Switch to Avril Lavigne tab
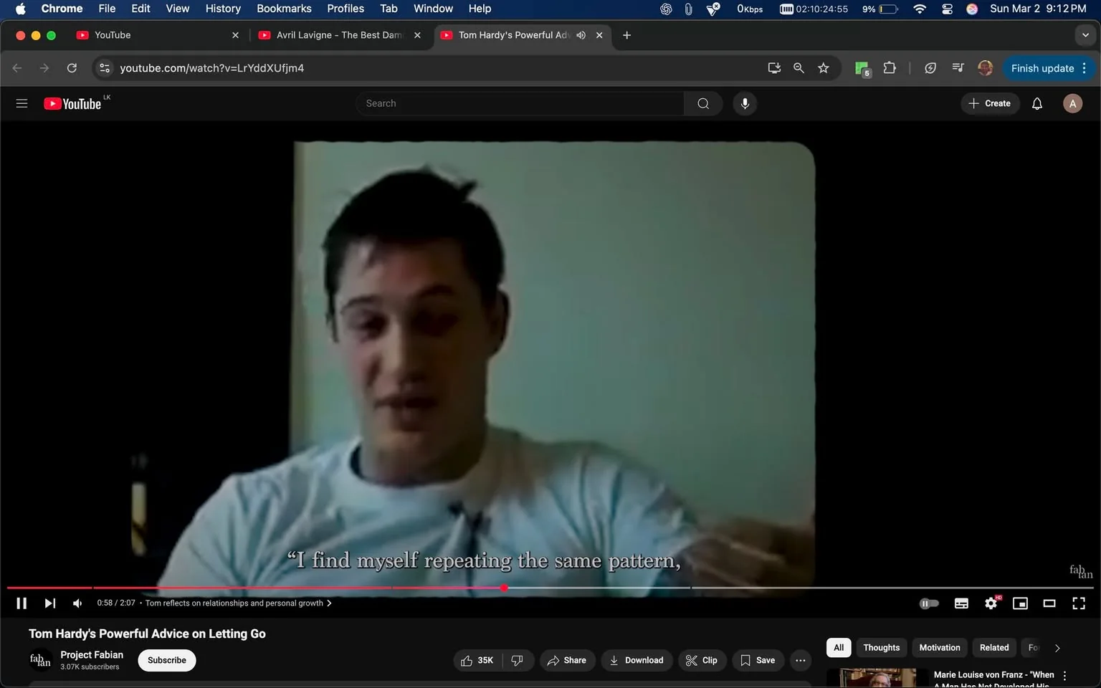 point(340,34)
